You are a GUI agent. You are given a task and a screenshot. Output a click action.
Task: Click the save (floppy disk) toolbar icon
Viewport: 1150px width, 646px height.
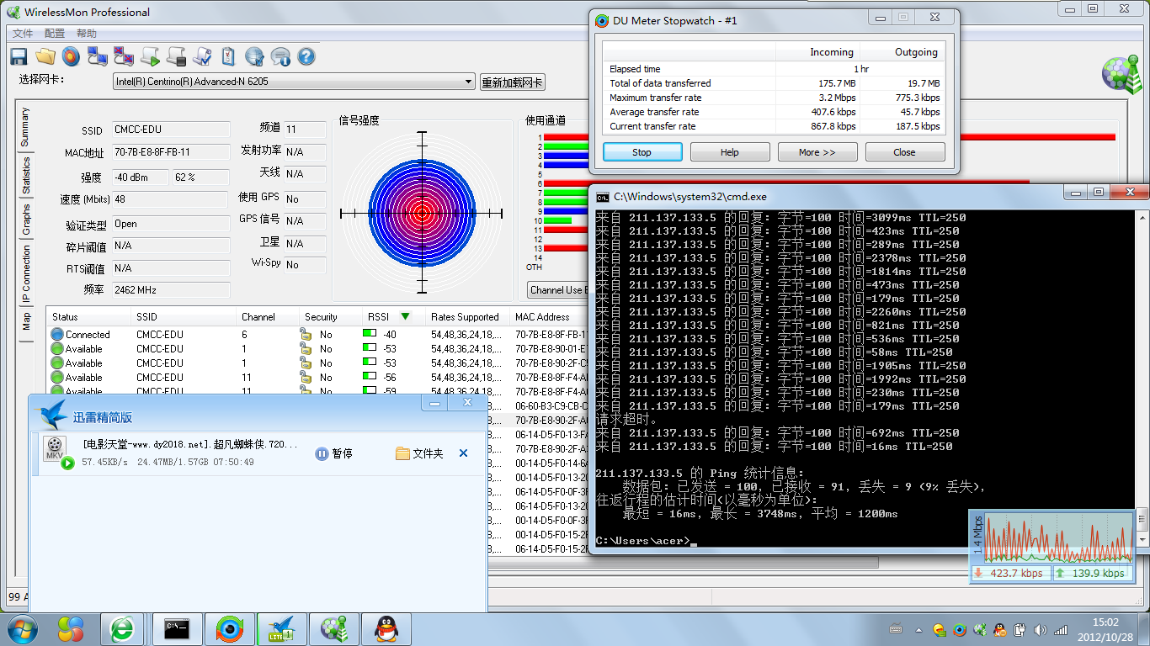coord(19,56)
